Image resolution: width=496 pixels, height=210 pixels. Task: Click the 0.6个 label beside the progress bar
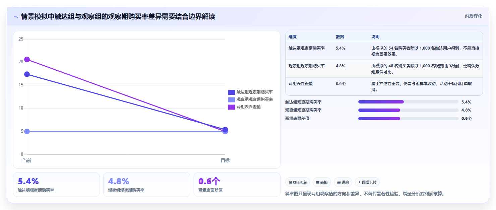[x=467, y=118]
